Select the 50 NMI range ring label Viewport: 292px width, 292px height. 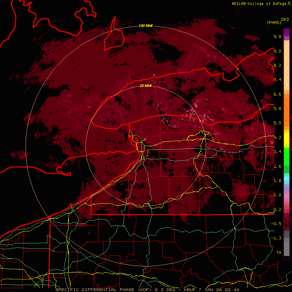(x=146, y=86)
